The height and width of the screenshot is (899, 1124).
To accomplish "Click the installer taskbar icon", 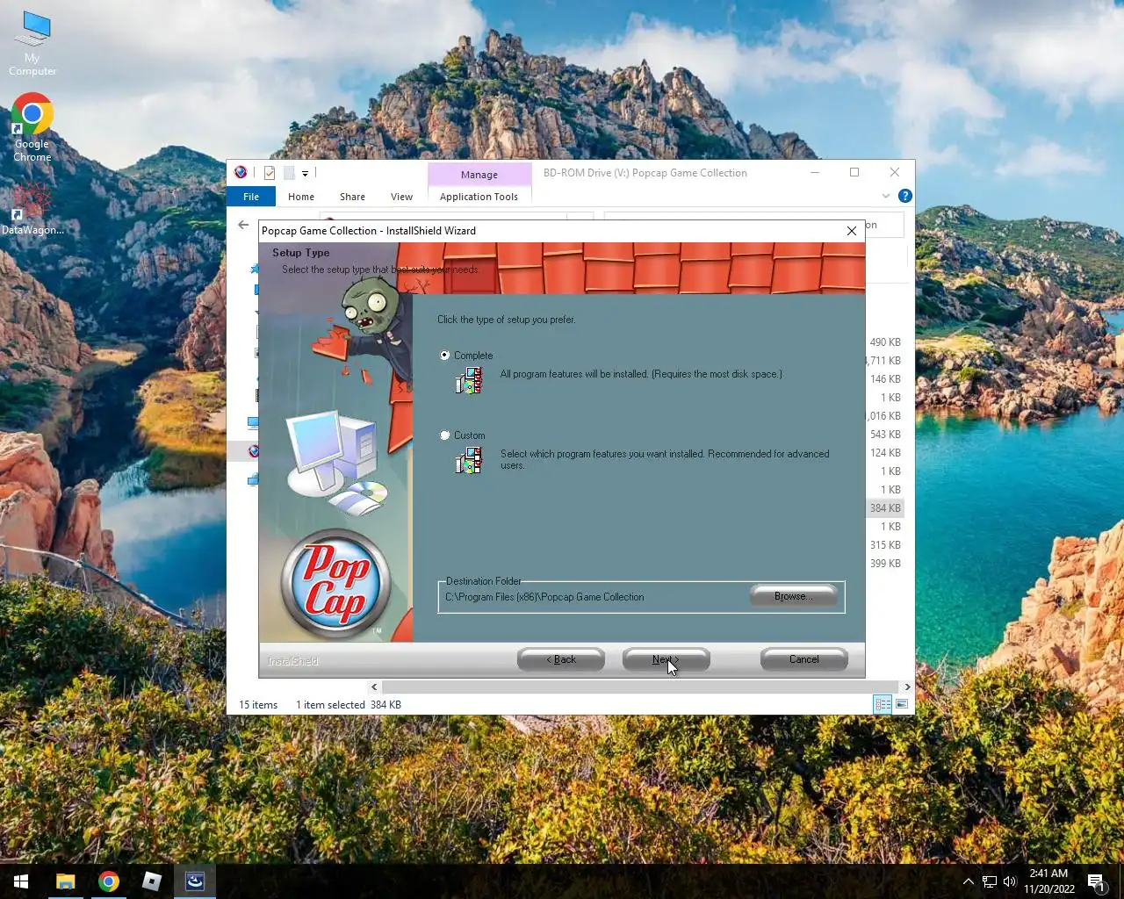I will pos(195,881).
